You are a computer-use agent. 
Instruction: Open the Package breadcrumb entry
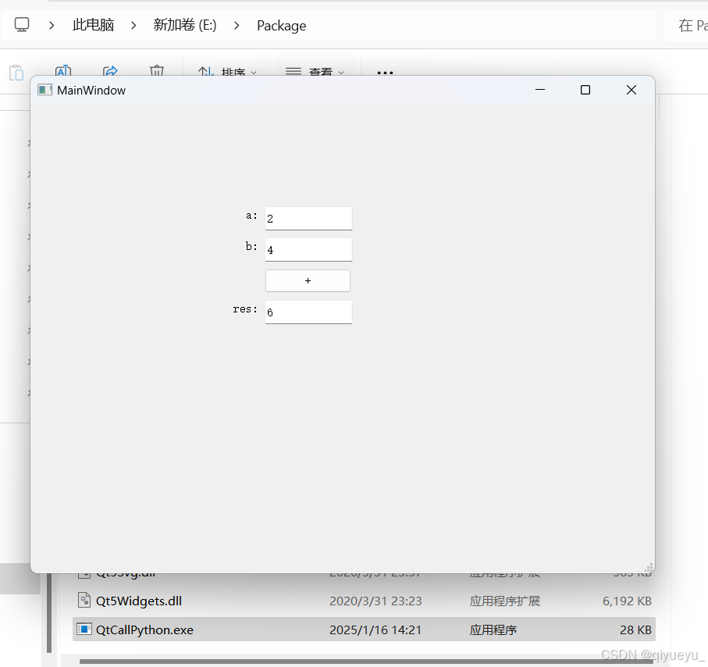click(x=280, y=25)
